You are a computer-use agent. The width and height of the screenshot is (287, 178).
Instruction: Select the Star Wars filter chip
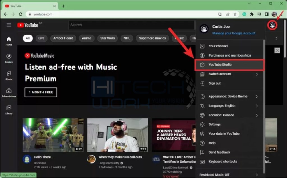(x=107, y=38)
